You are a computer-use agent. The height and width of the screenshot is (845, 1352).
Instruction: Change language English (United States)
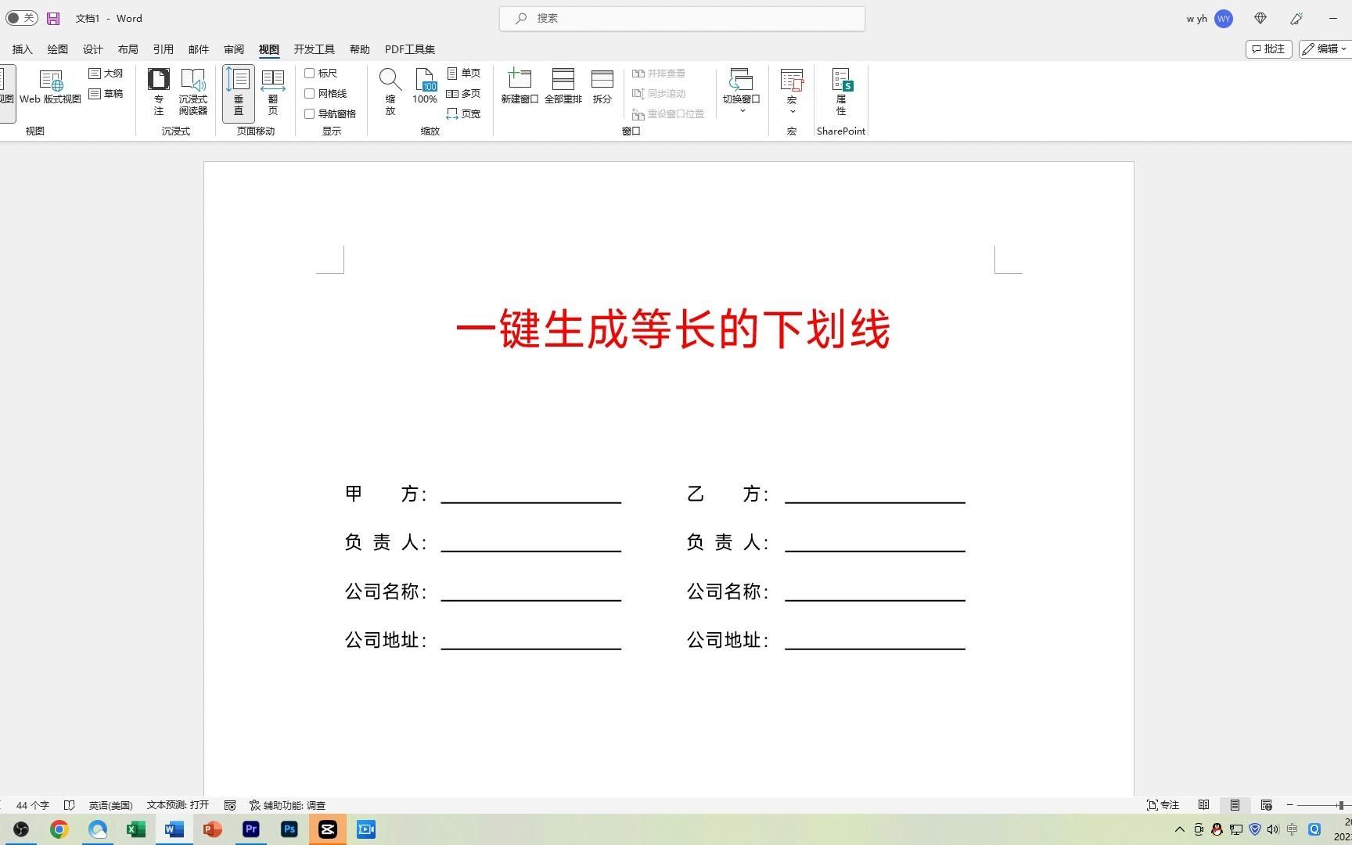pyautogui.click(x=110, y=805)
